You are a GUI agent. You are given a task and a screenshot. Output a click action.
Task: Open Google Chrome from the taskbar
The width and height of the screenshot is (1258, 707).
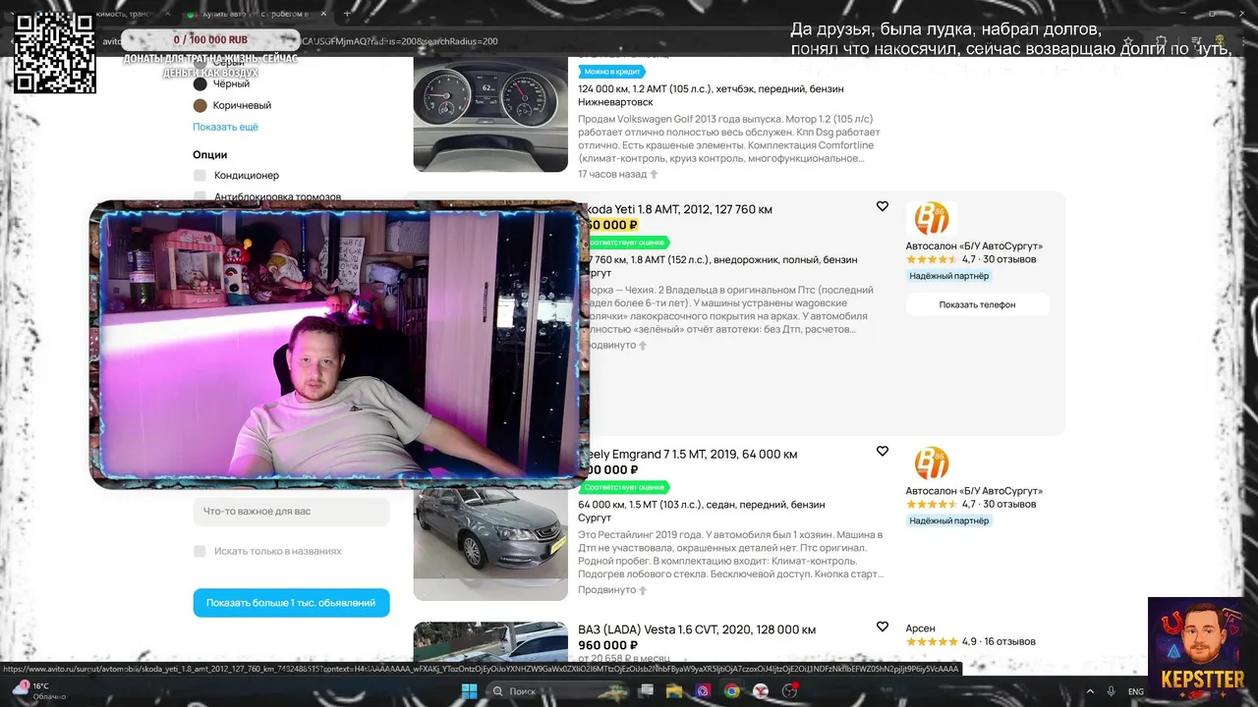pyautogui.click(x=731, y=691)
